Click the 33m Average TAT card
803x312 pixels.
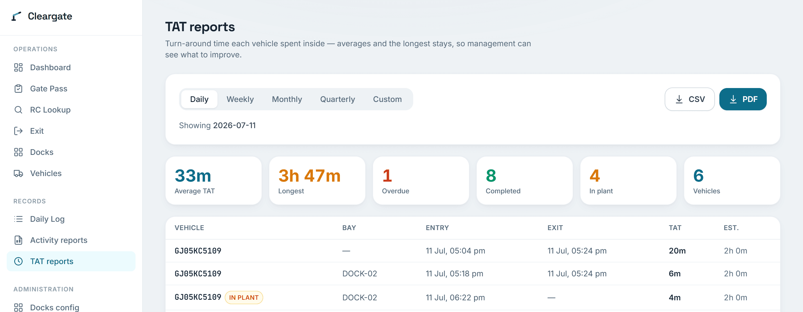[x=214, y=181]
